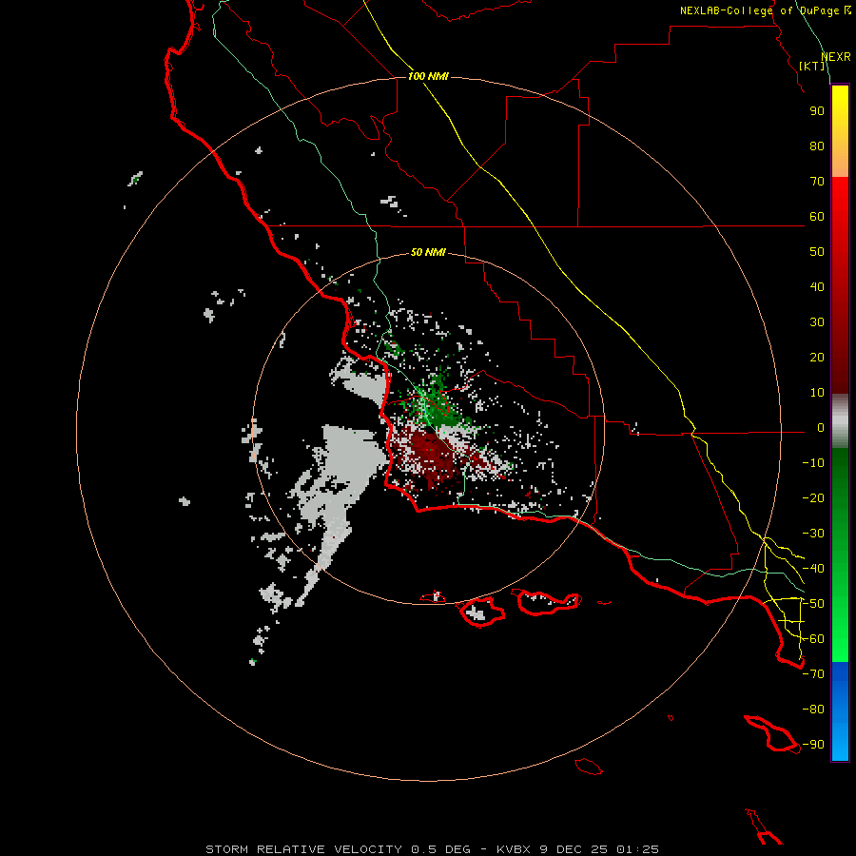Select the 20 value on the velocity scale
The image size is (856, 856).
tap(817, 358)
